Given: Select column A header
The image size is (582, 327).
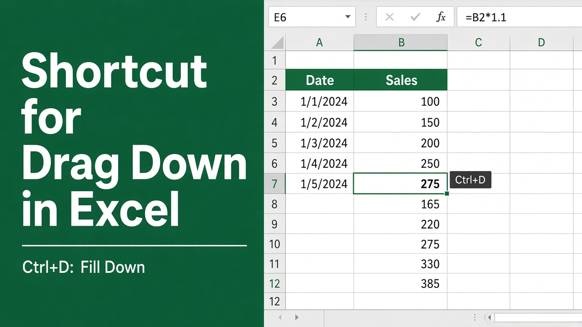Looking at the screenshot, I should click(320, 43).
